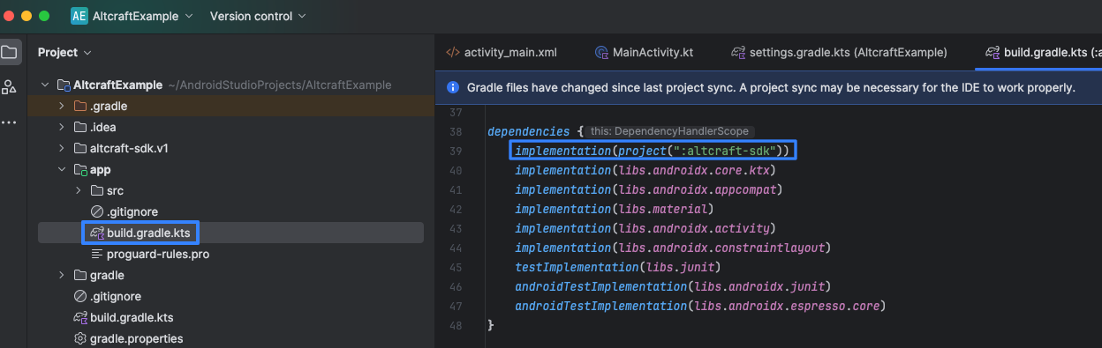Switch to the activity_main.xml tab
Screen dimensions: 1102x348
point(502,52)
